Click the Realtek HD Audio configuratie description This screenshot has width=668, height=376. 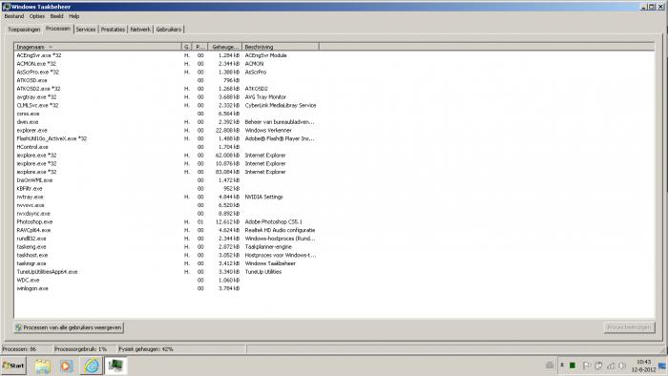(280, 230)
